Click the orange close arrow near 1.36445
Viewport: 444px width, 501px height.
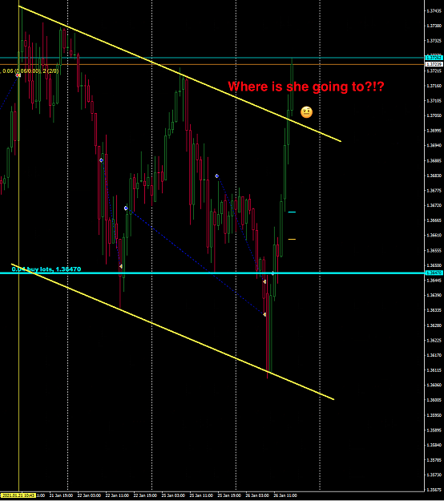point(264,281)
